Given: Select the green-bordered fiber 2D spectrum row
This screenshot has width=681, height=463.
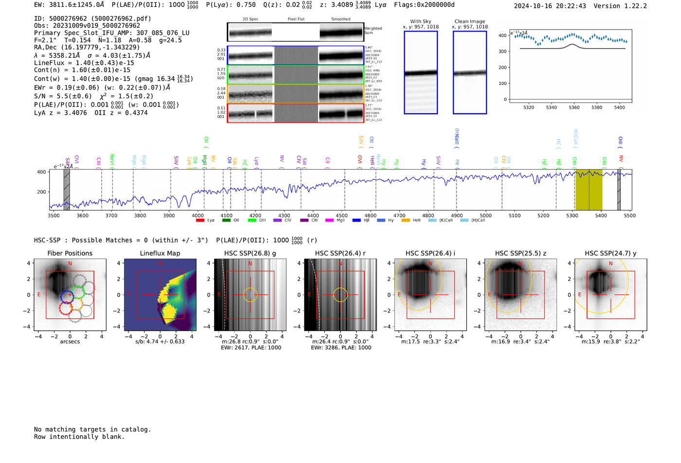Looking at the screenshot, I should click(296, 75).
